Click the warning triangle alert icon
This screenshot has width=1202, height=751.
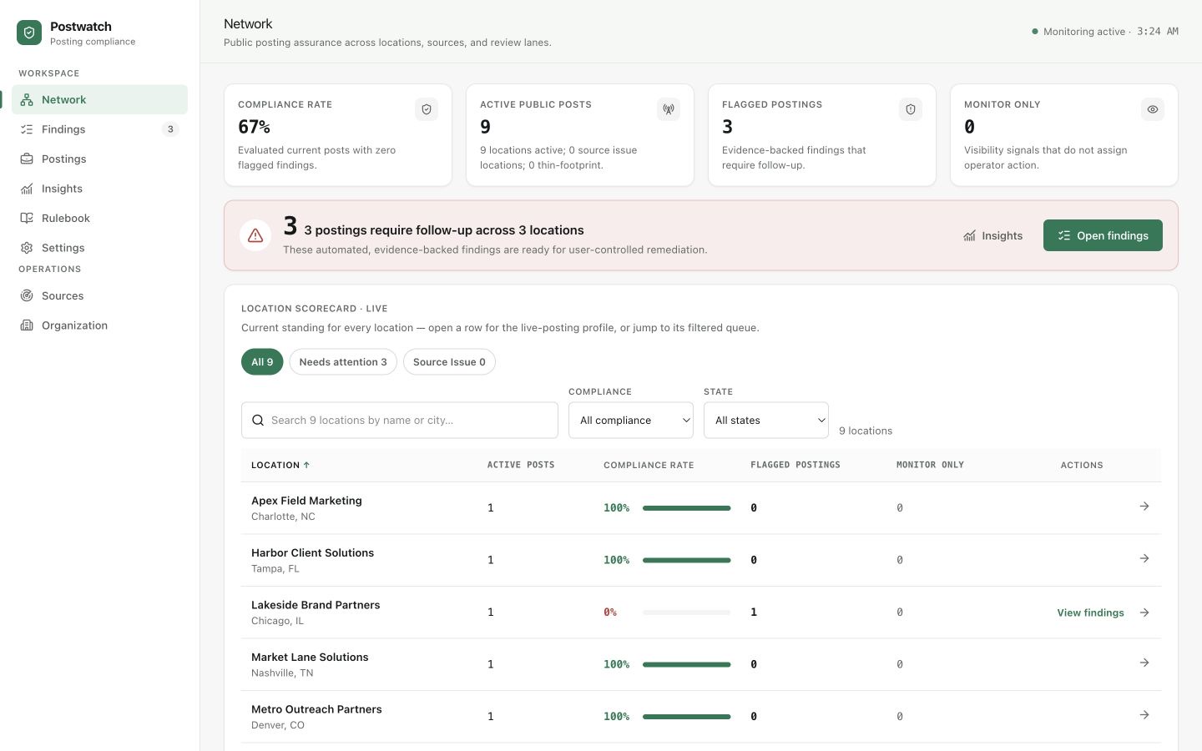(x=255, y=235)
